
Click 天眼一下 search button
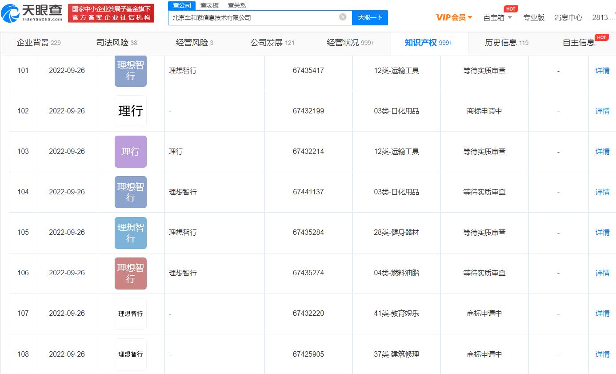click(370, 17)
